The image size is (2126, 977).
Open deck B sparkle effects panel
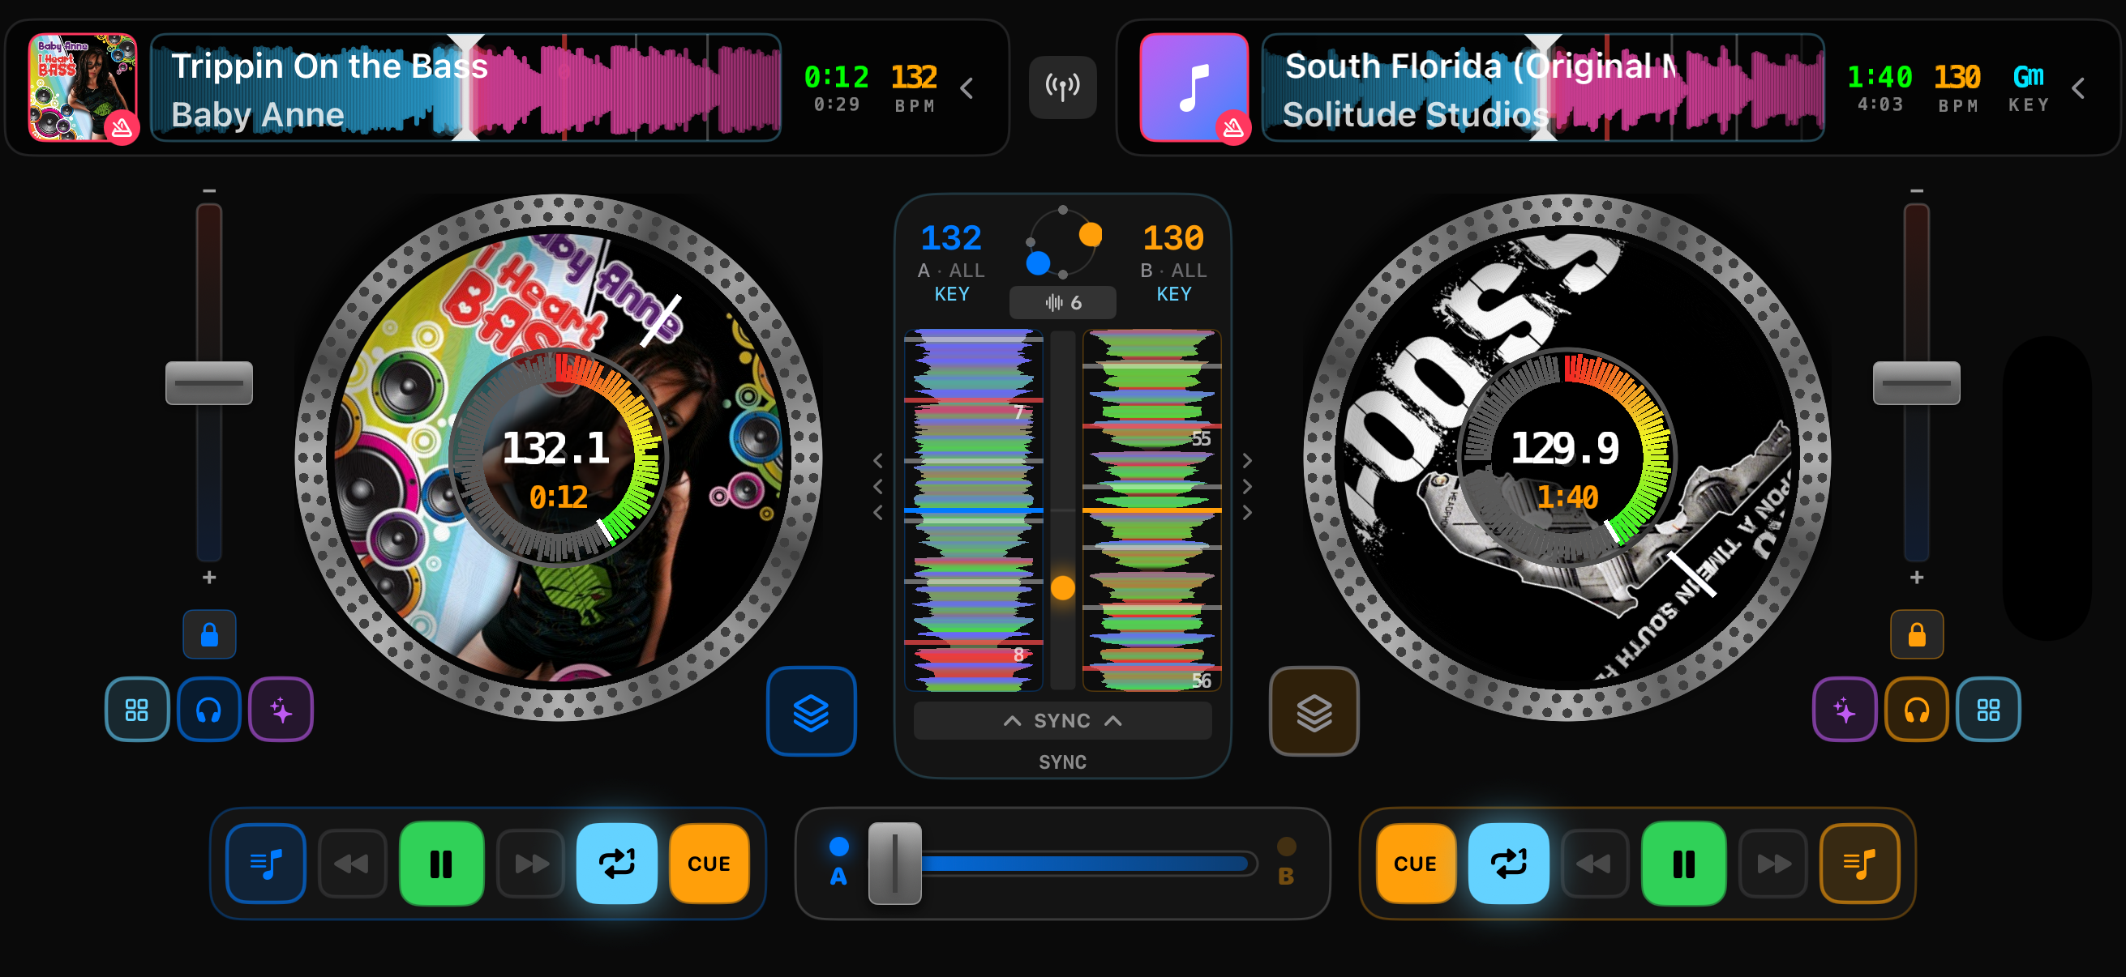click(x=1845, y=709)
